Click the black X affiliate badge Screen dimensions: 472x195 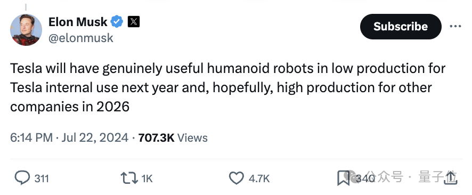point(134,22)
